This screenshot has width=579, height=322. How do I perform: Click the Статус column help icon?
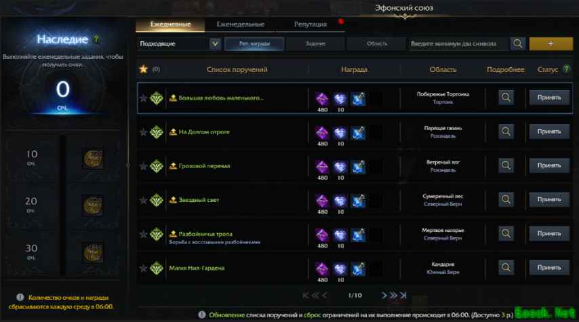point(566,68)
